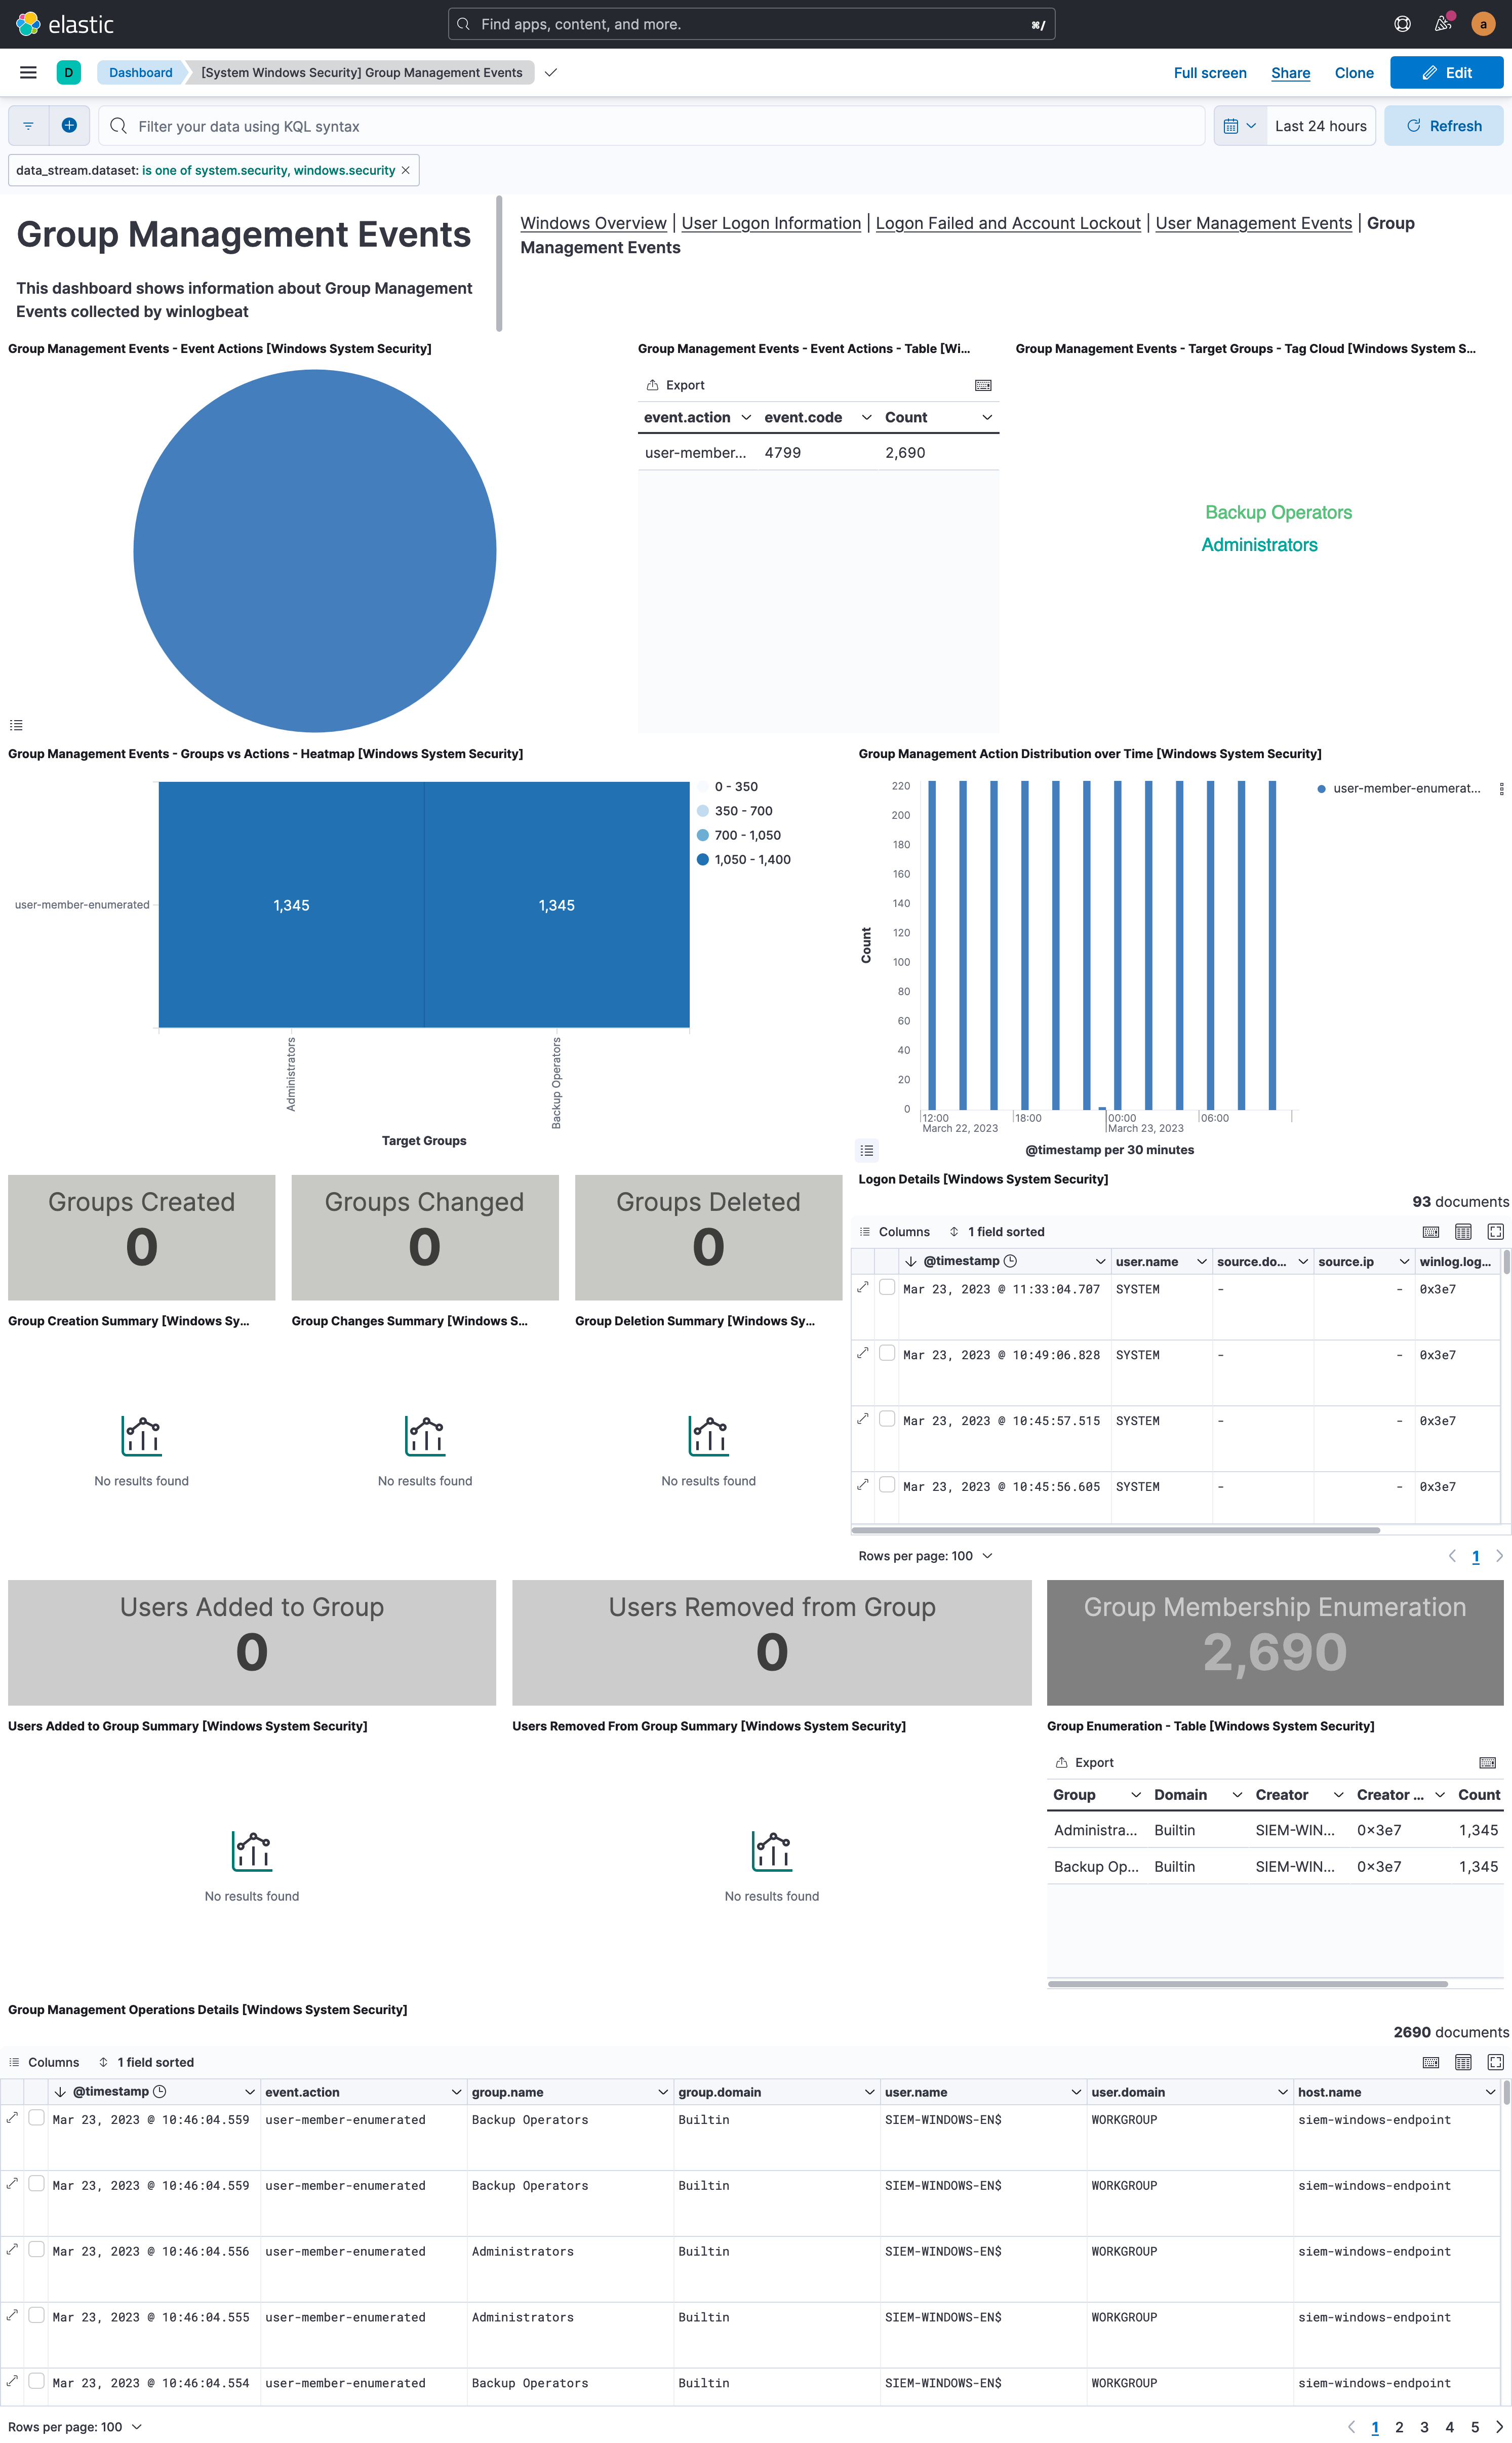Open the date picker calendar icon

pos(1233,125)
